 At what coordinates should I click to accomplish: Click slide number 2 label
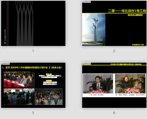[114, 51]
